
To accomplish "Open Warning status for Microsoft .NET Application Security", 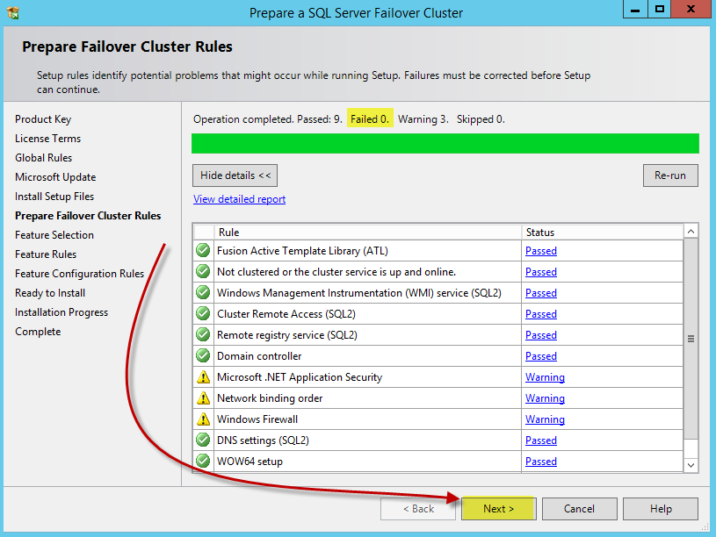I will [545, 377].
